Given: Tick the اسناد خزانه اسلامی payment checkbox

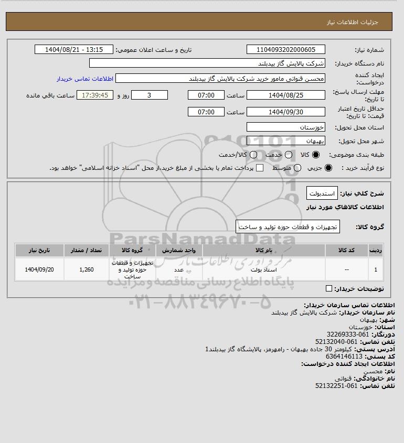Looking at the screenshot, I should (260, 168).
